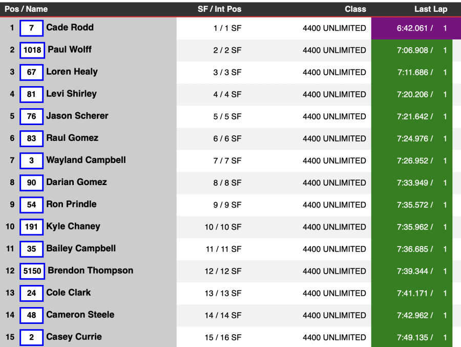The image size is (461, 347).
Task: Select Wayland Campbell's name
Action: tap(86, 160)
